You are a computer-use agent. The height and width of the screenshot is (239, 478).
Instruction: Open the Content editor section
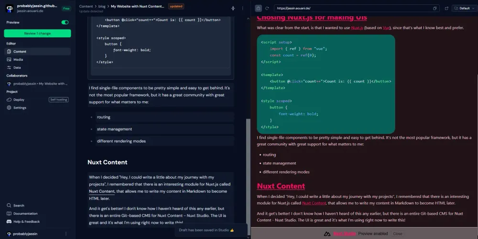click(37, 52)
